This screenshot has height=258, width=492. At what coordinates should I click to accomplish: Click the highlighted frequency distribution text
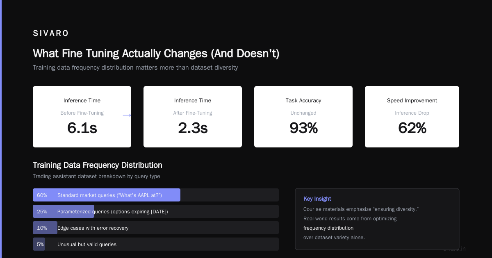pyautogui.click(x=328, y=228)
